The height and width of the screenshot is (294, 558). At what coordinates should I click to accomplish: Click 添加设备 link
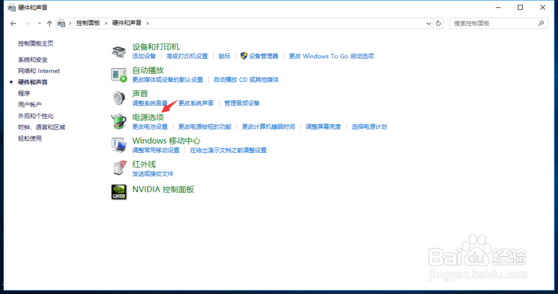point(144,56)
